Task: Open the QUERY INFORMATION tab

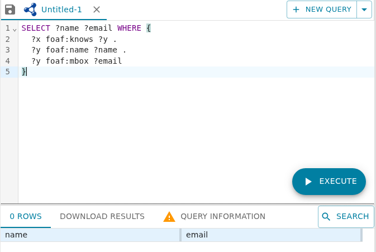Action: click(x=215, y=216)
